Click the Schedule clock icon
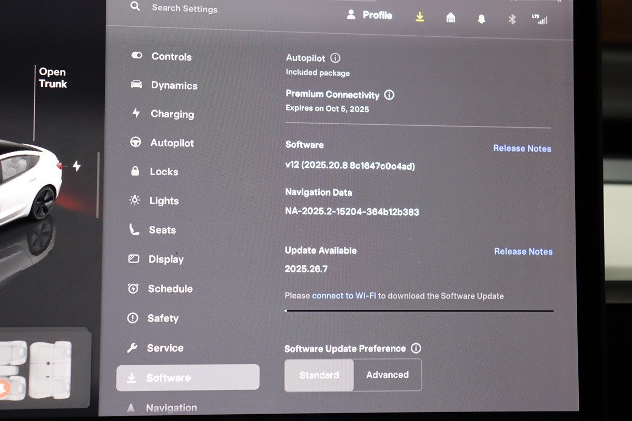Screen dimensions: 632x421 [133, 288]
